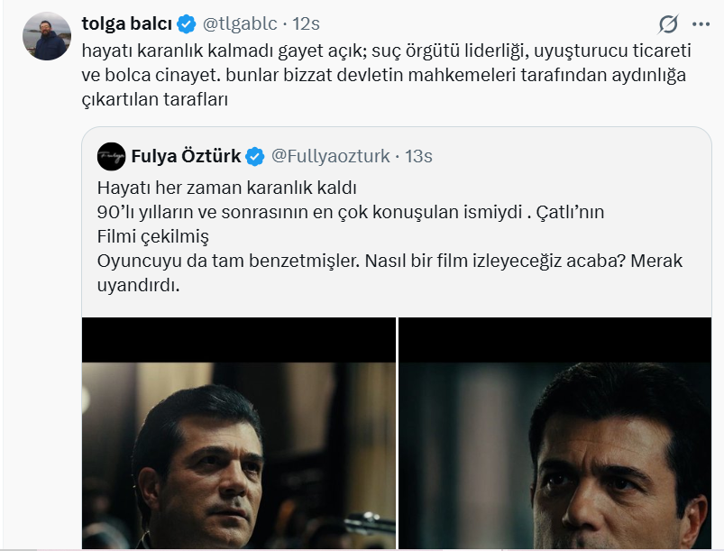Screen dimensions: 724x551
Task: Click quoted line "Hayatı her zaman karanlık kaldı"
Action: (x=227, y=189)
